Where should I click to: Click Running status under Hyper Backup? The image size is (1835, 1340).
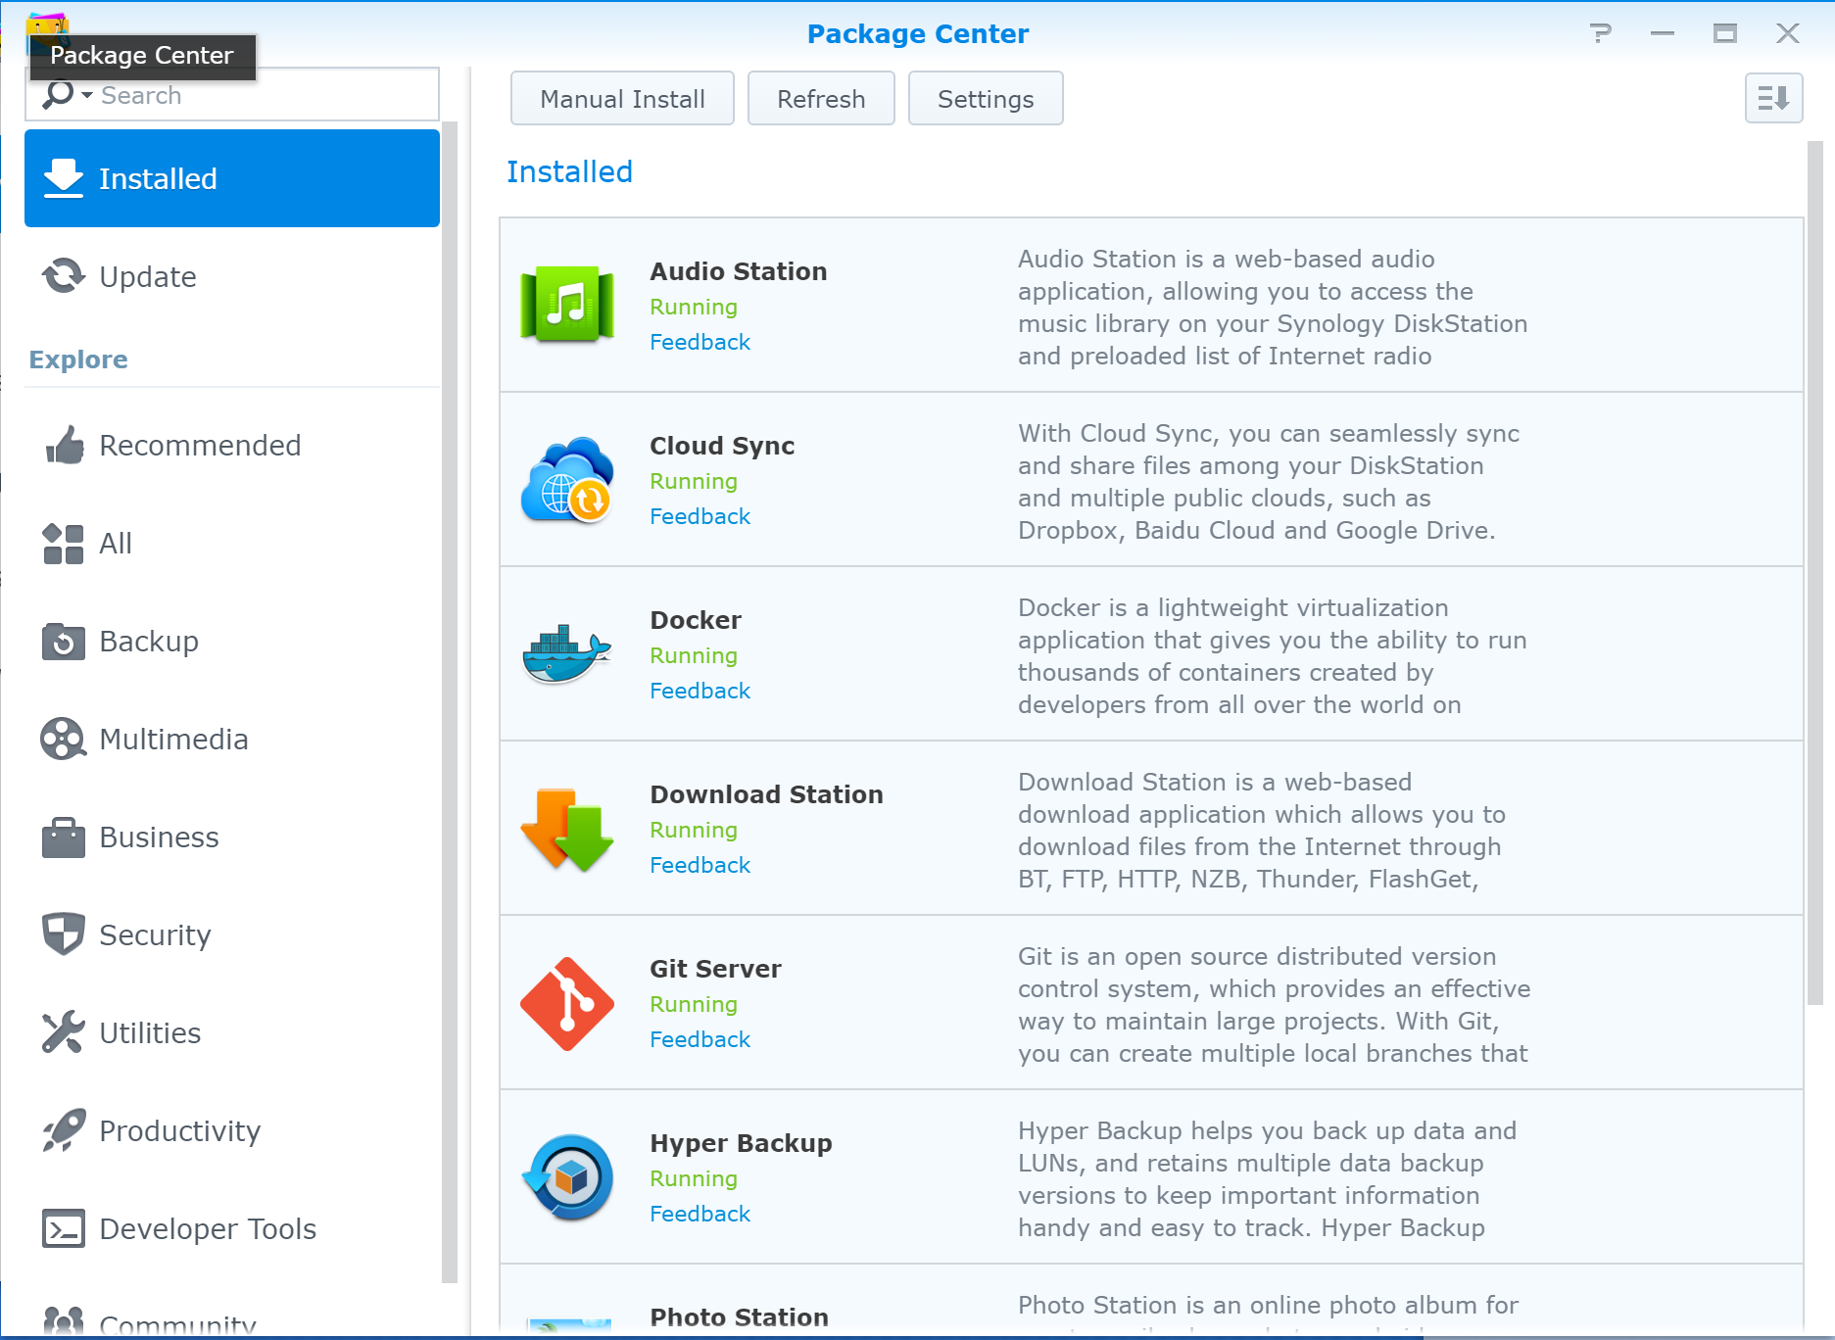click(694, 1178)
